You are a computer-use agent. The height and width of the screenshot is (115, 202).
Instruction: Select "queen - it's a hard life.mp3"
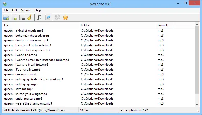pyautogui.click(x=22, y=70)
